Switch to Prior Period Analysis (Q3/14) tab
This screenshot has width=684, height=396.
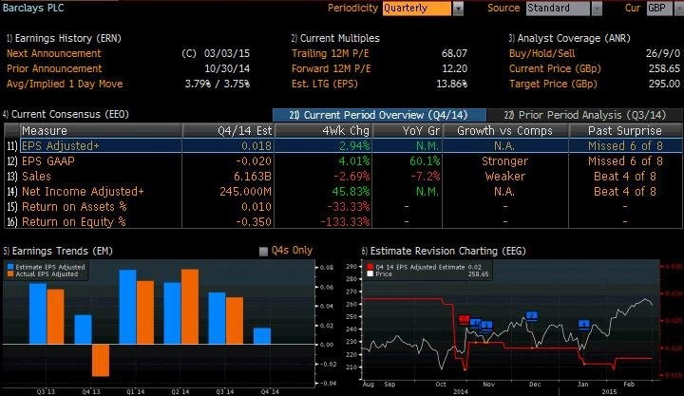[585, 115]
